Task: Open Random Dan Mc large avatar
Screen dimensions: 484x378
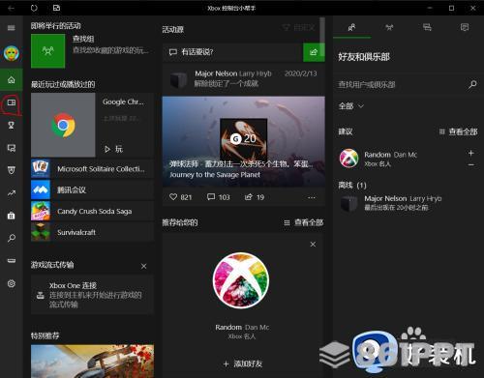Action: pyautogui.click(x=241, y=280)
